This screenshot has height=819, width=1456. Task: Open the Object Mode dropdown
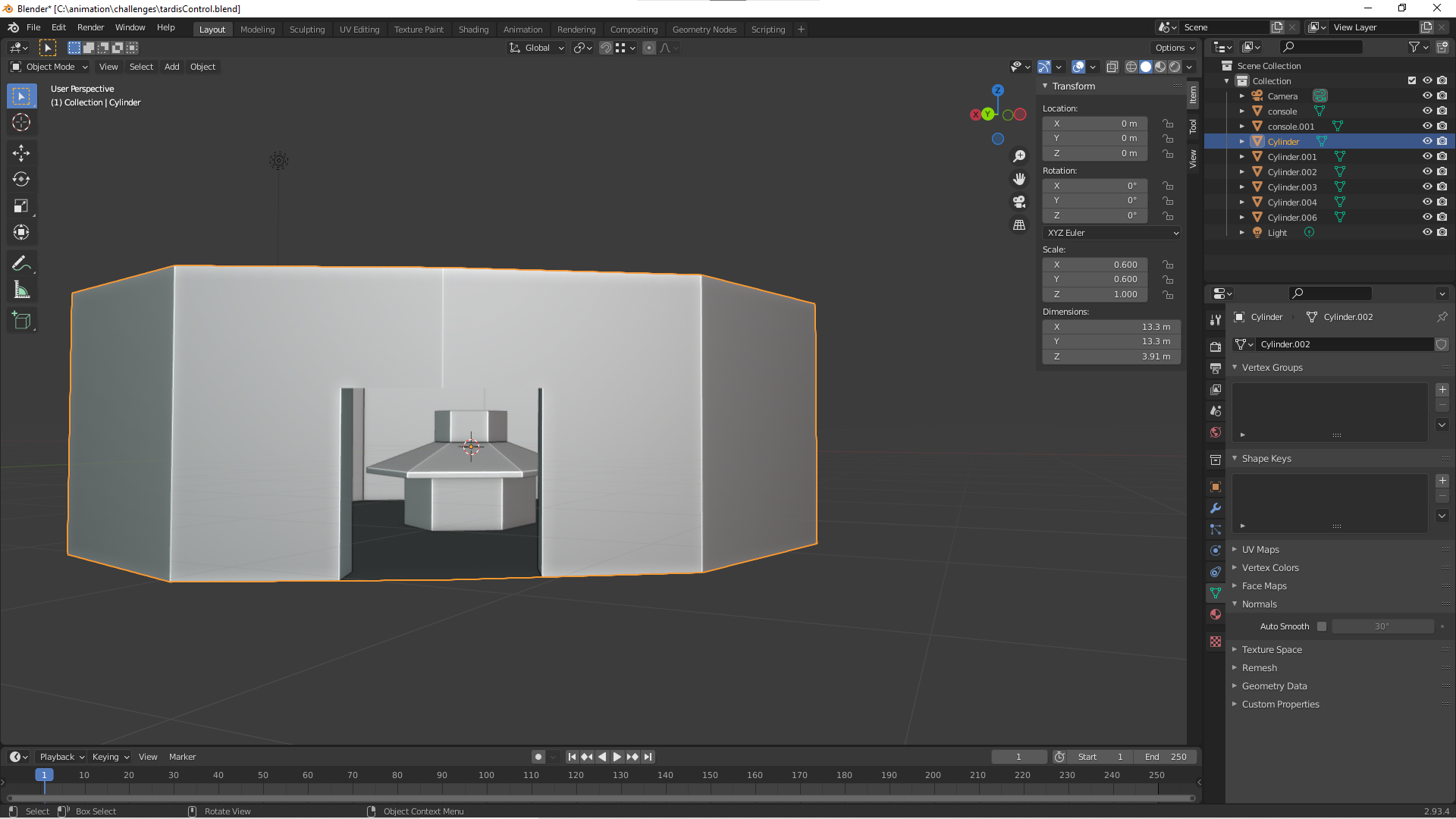click(x=50, y=67)
